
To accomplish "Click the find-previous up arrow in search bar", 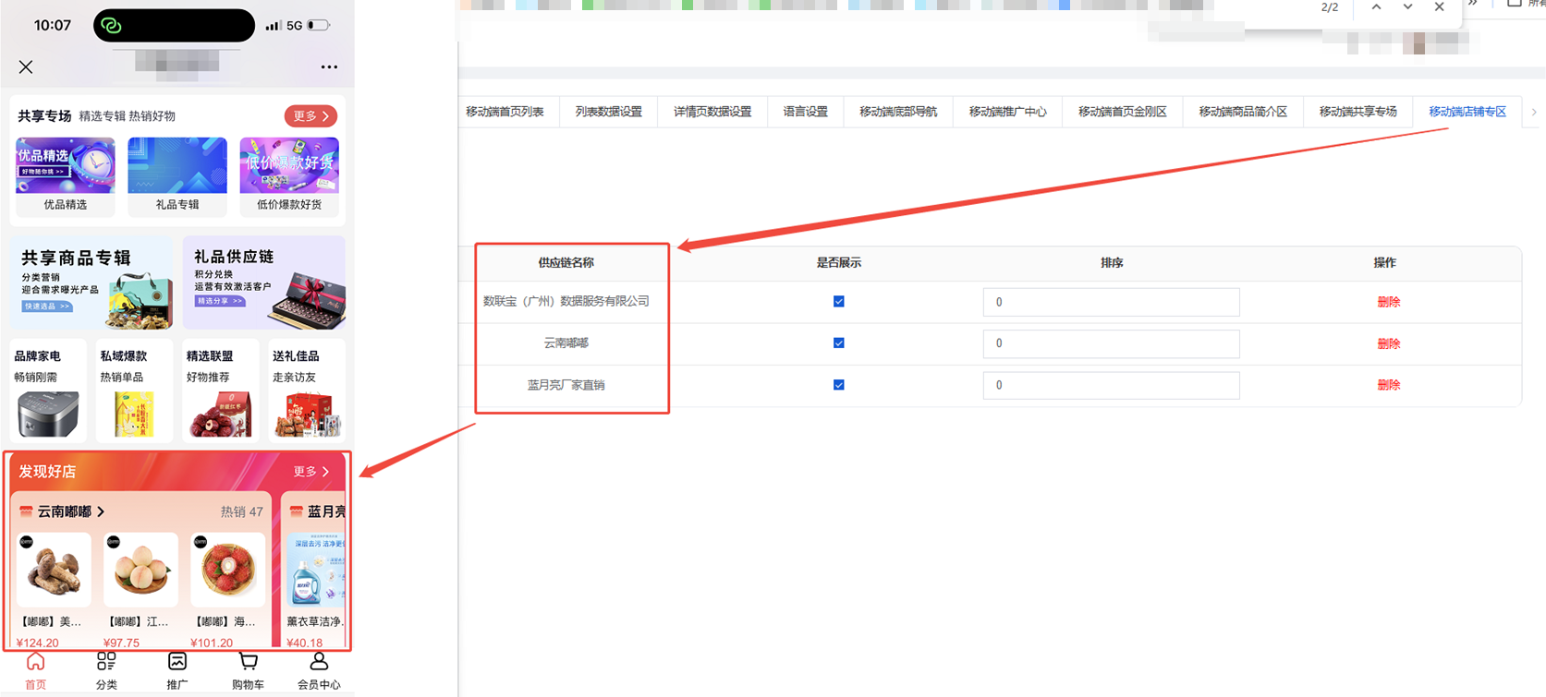I will coord(1376,7).
